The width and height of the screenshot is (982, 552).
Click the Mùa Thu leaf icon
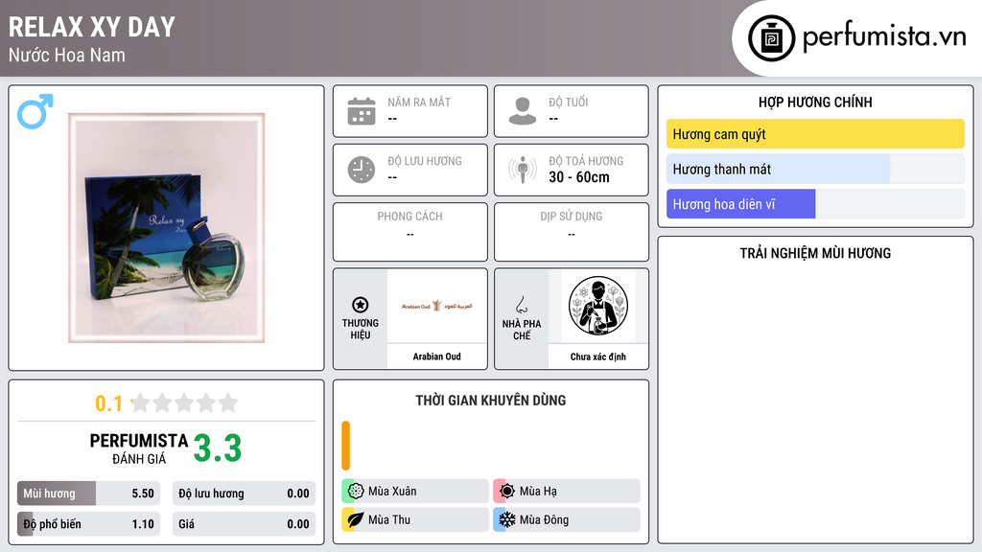pyautogui.click(x=356, y=519)
